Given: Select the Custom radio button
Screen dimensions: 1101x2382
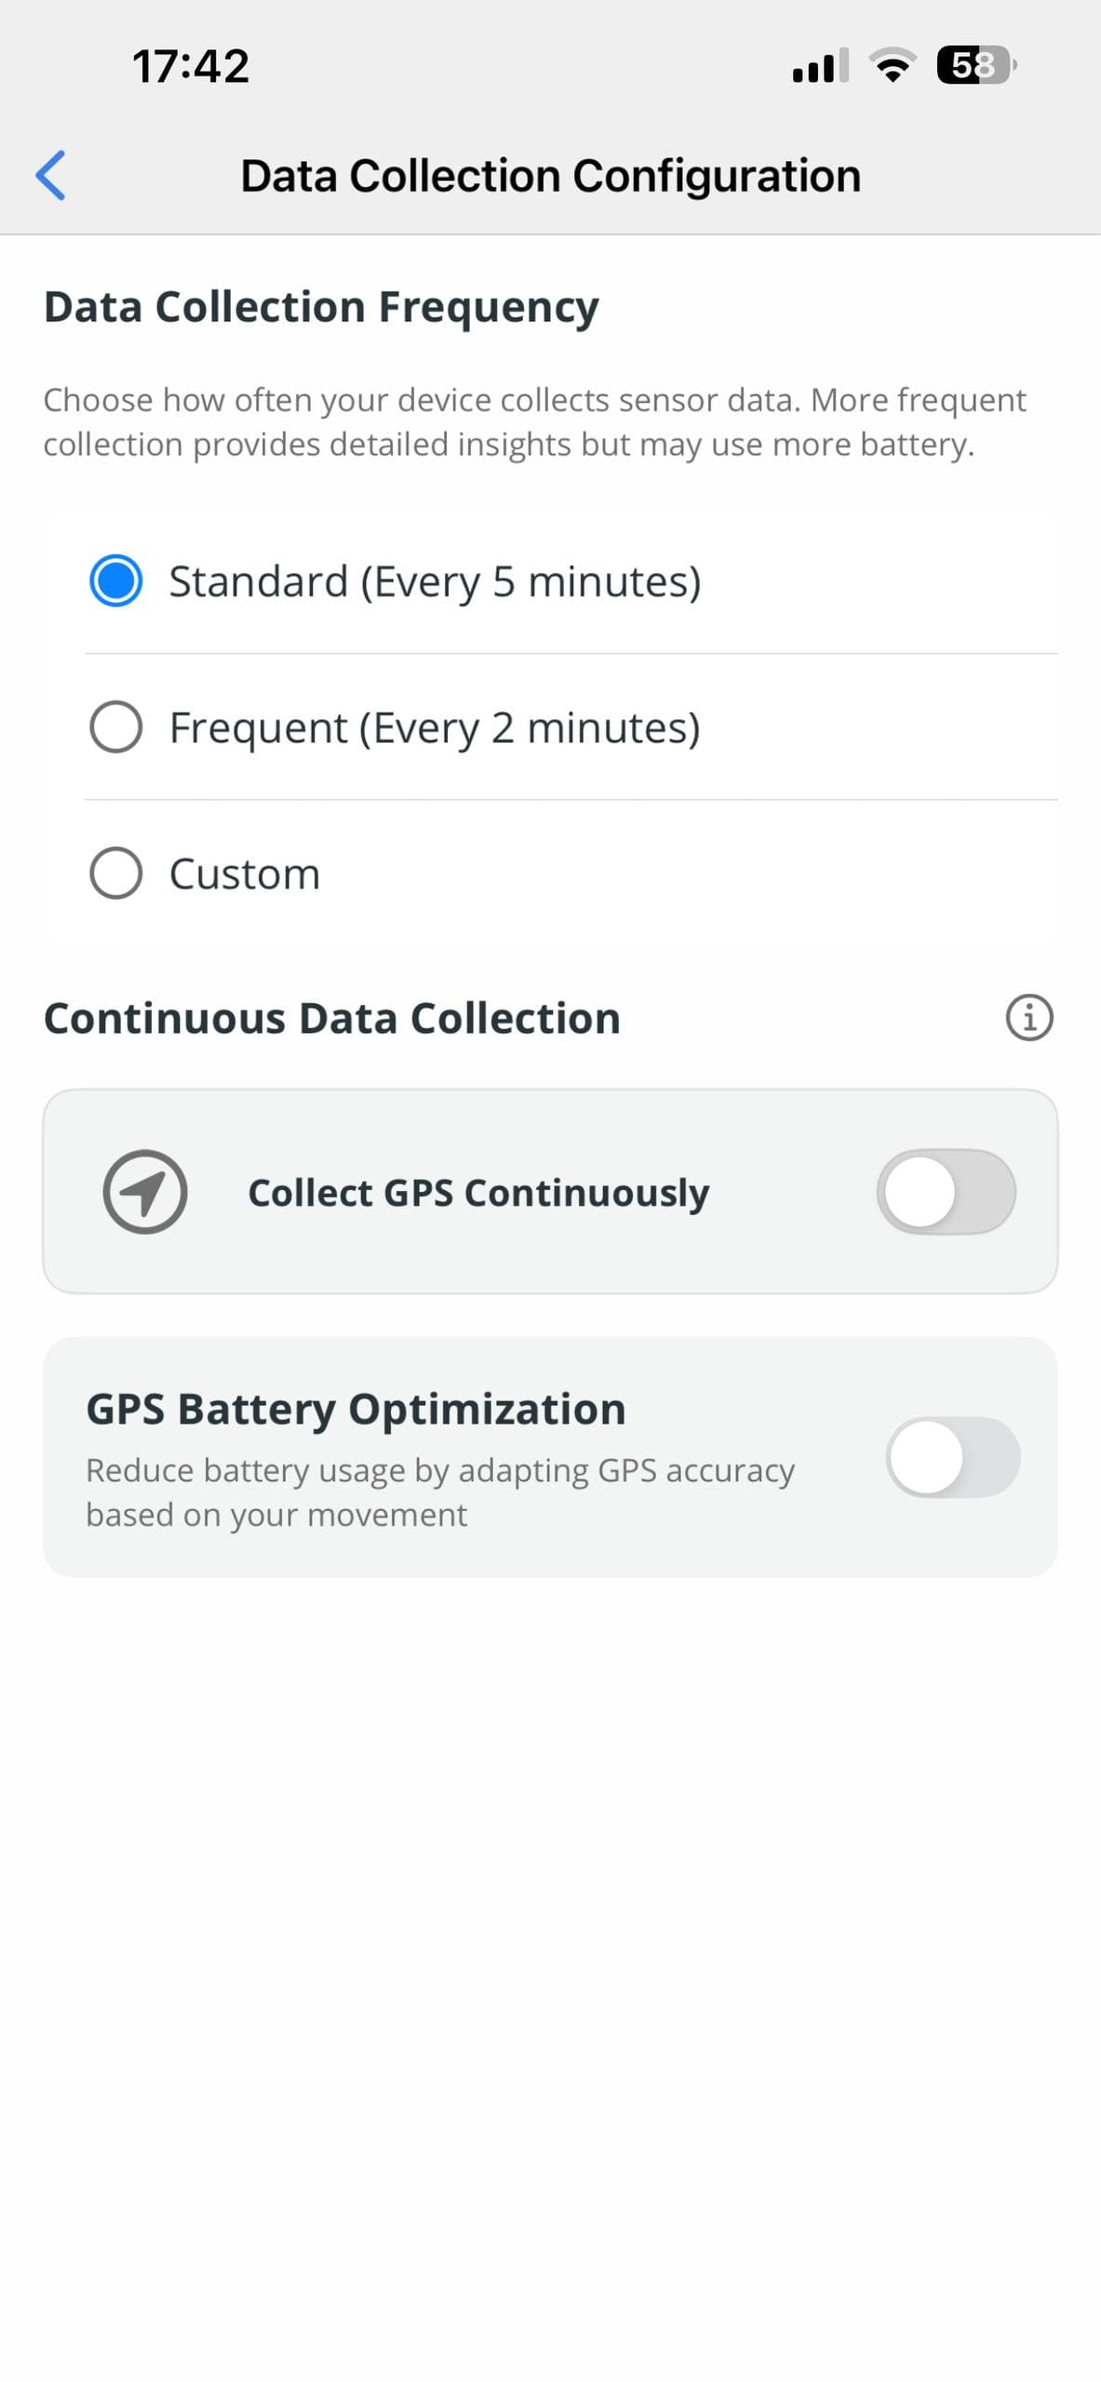Looking at the screenshot, I should pos(116,873).
